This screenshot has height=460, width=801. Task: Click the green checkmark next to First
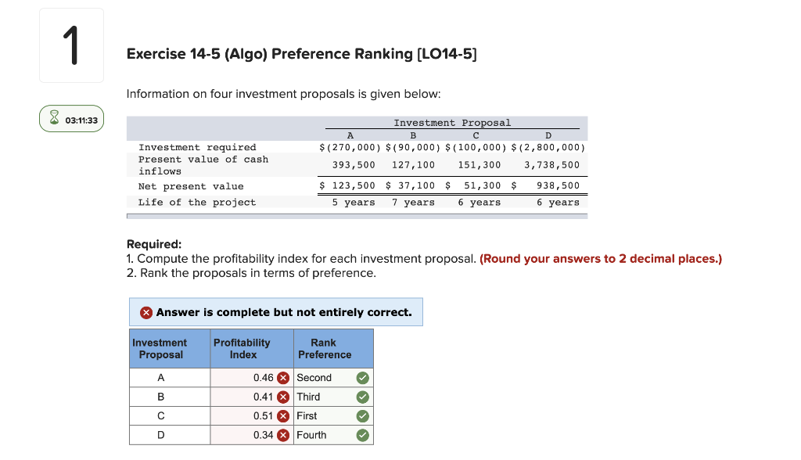tap(362, 415)
